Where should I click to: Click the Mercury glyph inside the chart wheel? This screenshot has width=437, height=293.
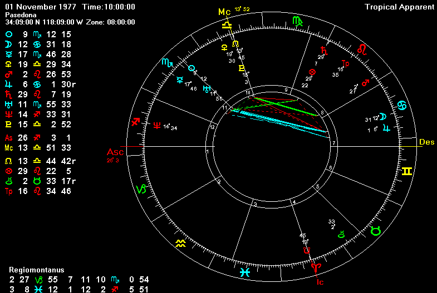point(180,80)
